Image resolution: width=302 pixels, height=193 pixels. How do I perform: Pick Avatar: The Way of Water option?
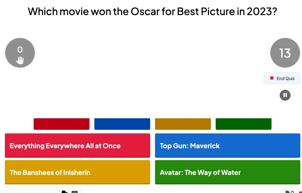(x=228, y=172)
